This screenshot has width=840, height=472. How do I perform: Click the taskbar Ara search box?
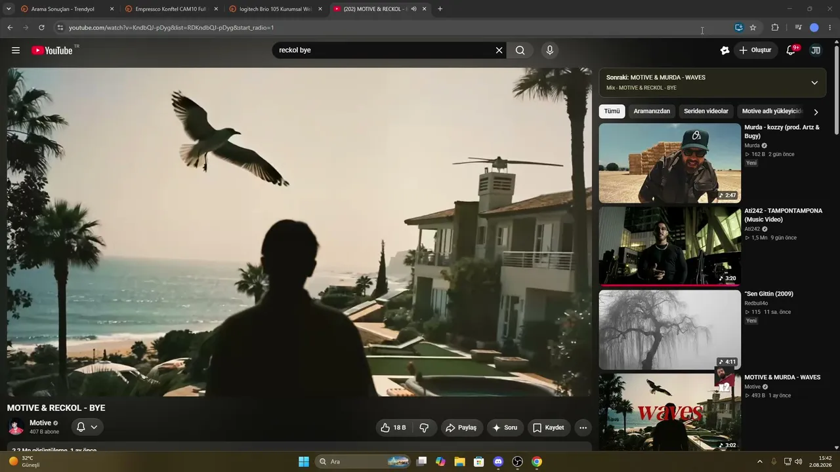coord(363,462)
